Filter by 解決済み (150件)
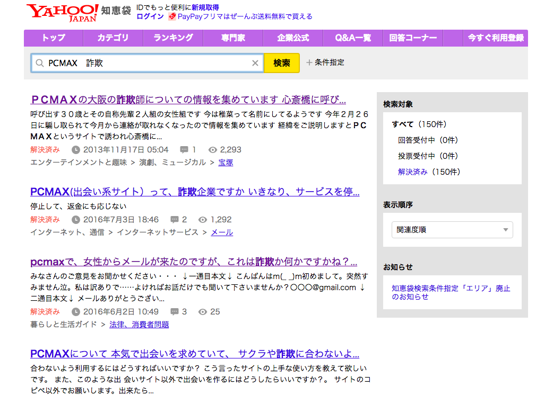The height and width of the screenshot is (395, 536). coord(429,172)
